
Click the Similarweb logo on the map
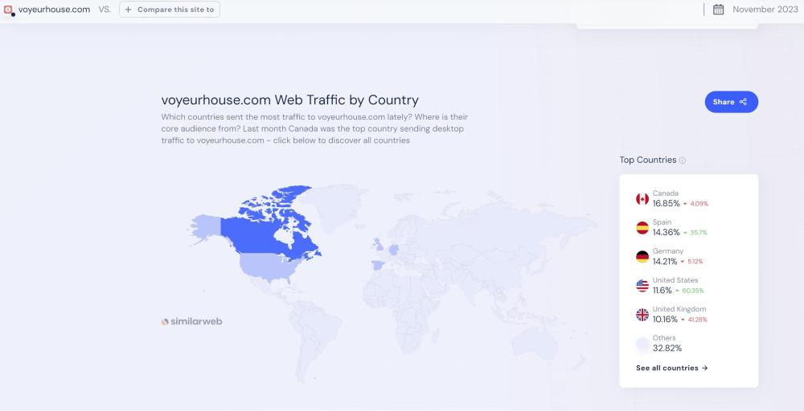[x=191, y=322]
